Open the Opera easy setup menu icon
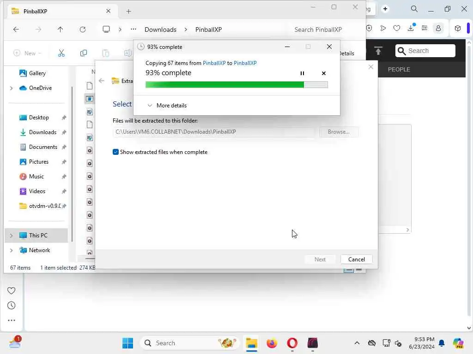473x354 pixels. tap(424, 28)
